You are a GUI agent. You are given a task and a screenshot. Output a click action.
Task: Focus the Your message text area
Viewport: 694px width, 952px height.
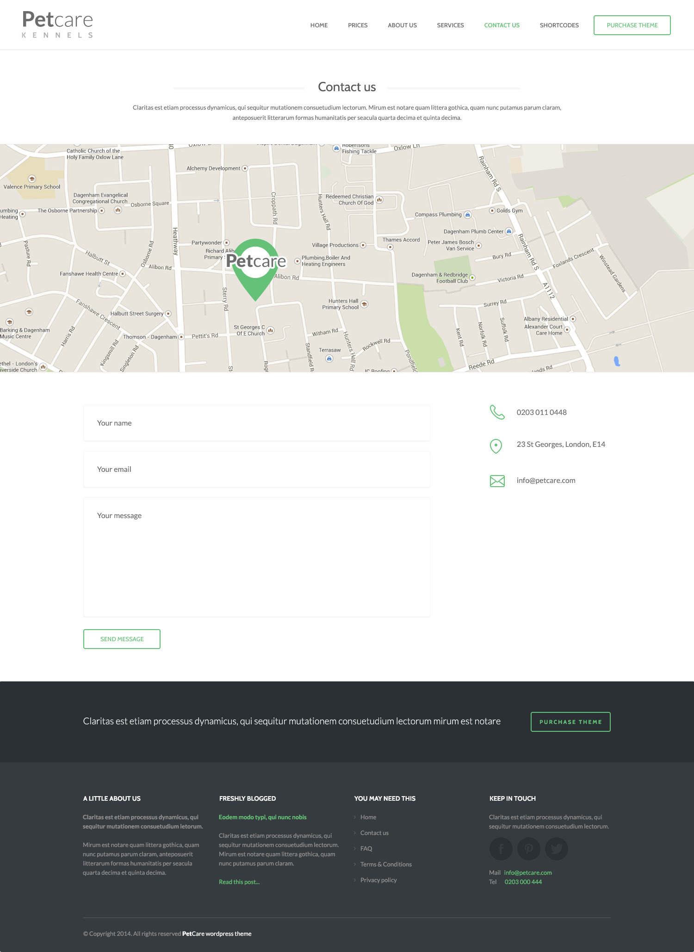pos(257,557)
